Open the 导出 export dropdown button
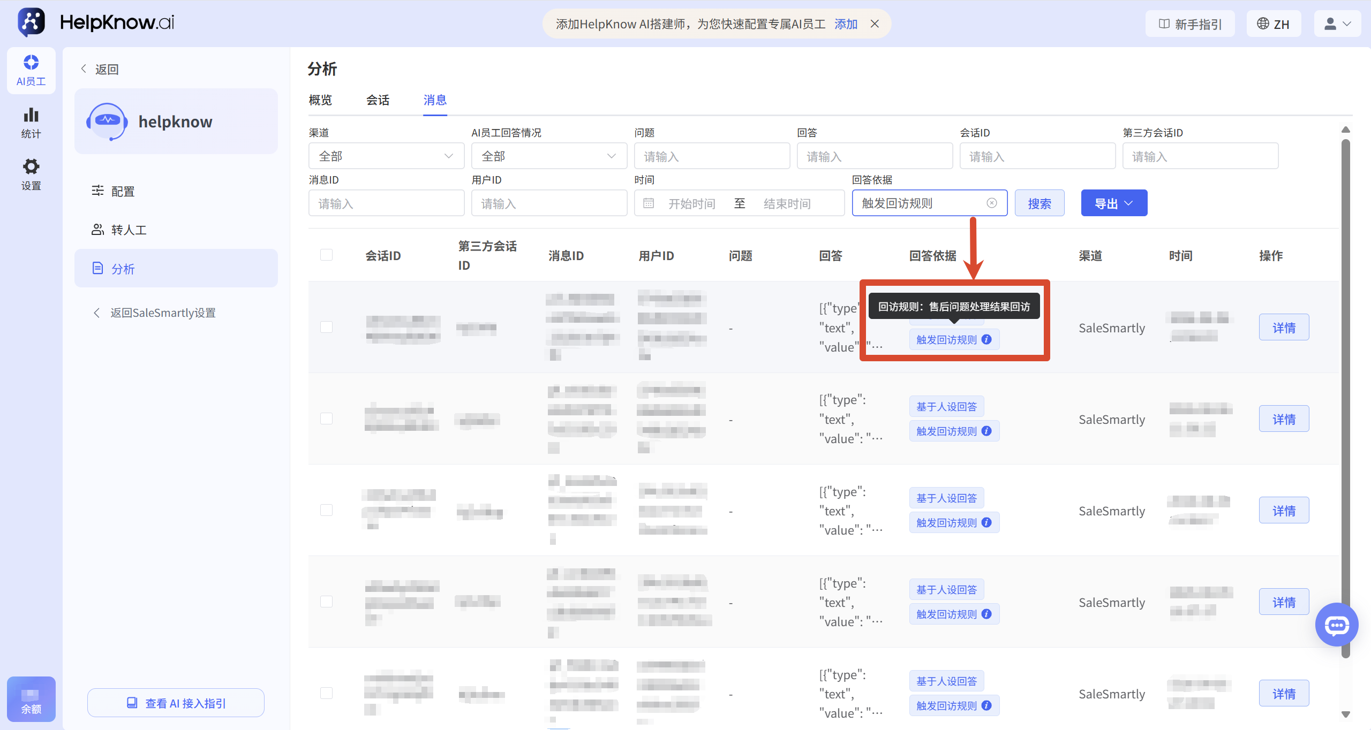Viewport: 1371px width, 730px height. (1114, 203)
